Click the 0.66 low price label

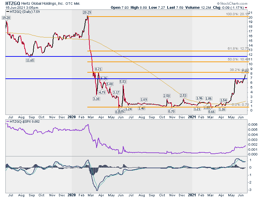click(211, 112)
